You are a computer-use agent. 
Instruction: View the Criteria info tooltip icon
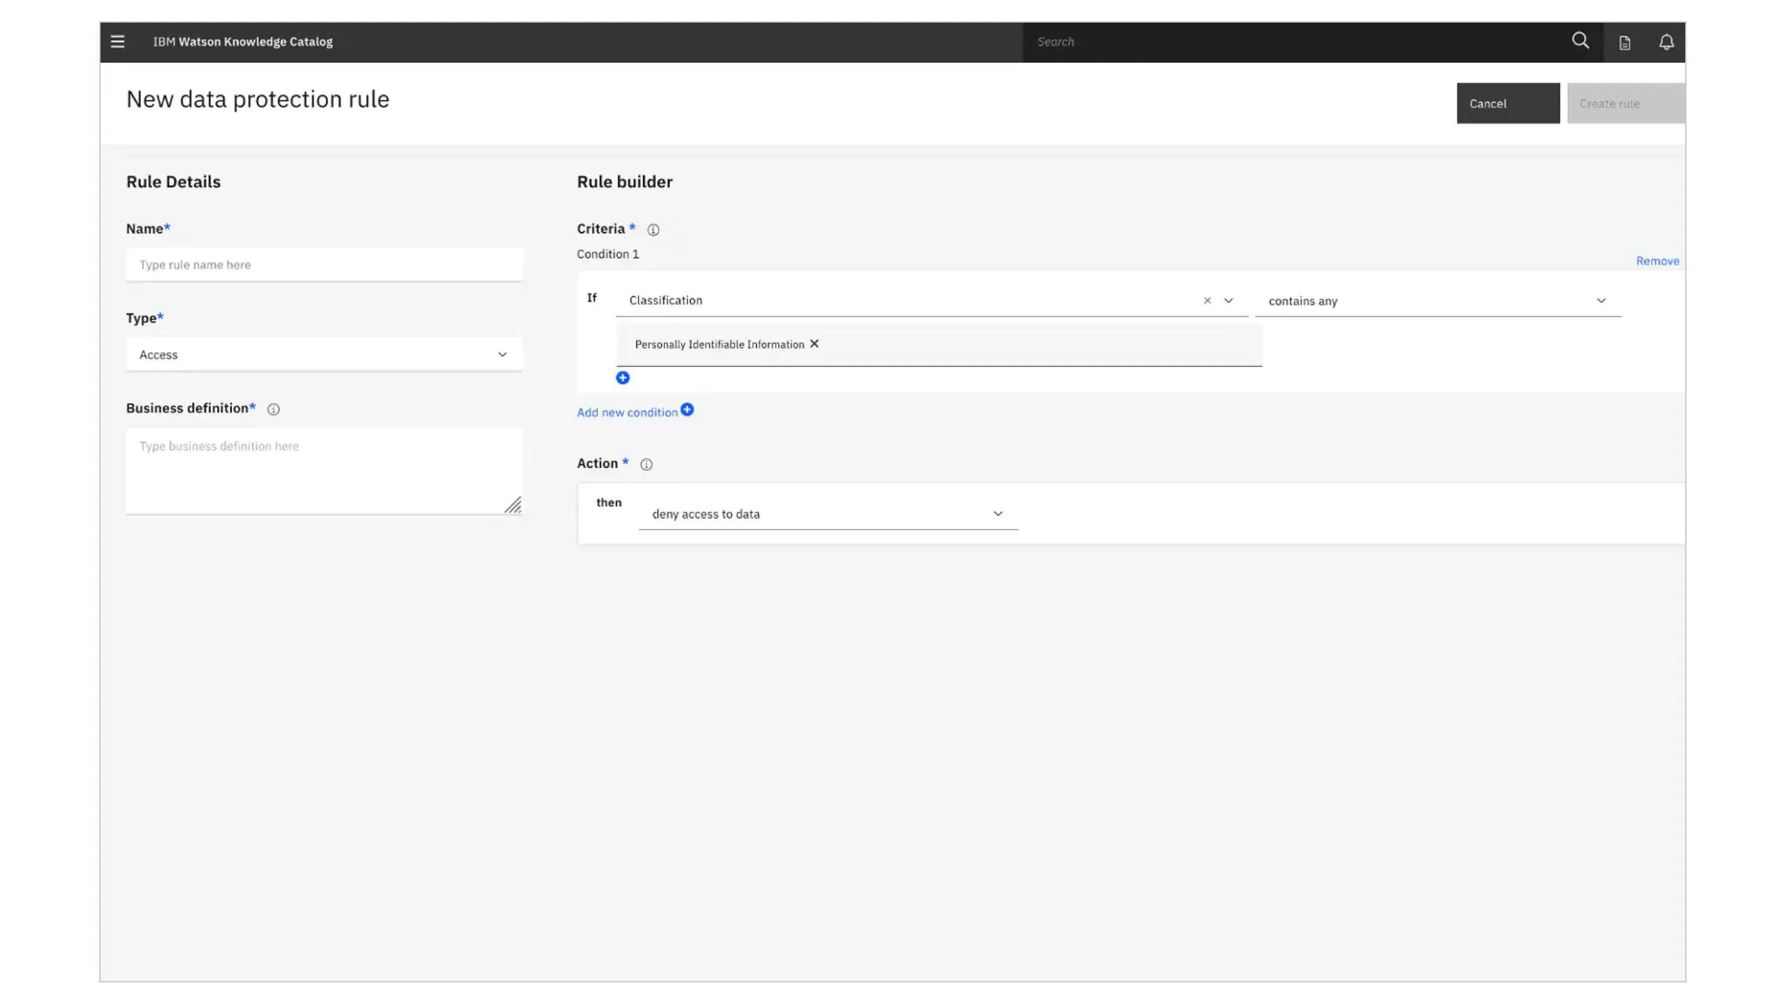click(x=653, y=229)
